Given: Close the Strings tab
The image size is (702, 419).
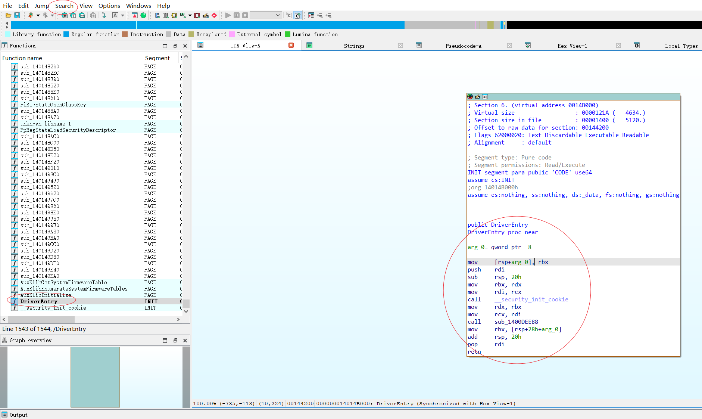Looking at the screenshot, I should tap(400, 46).
